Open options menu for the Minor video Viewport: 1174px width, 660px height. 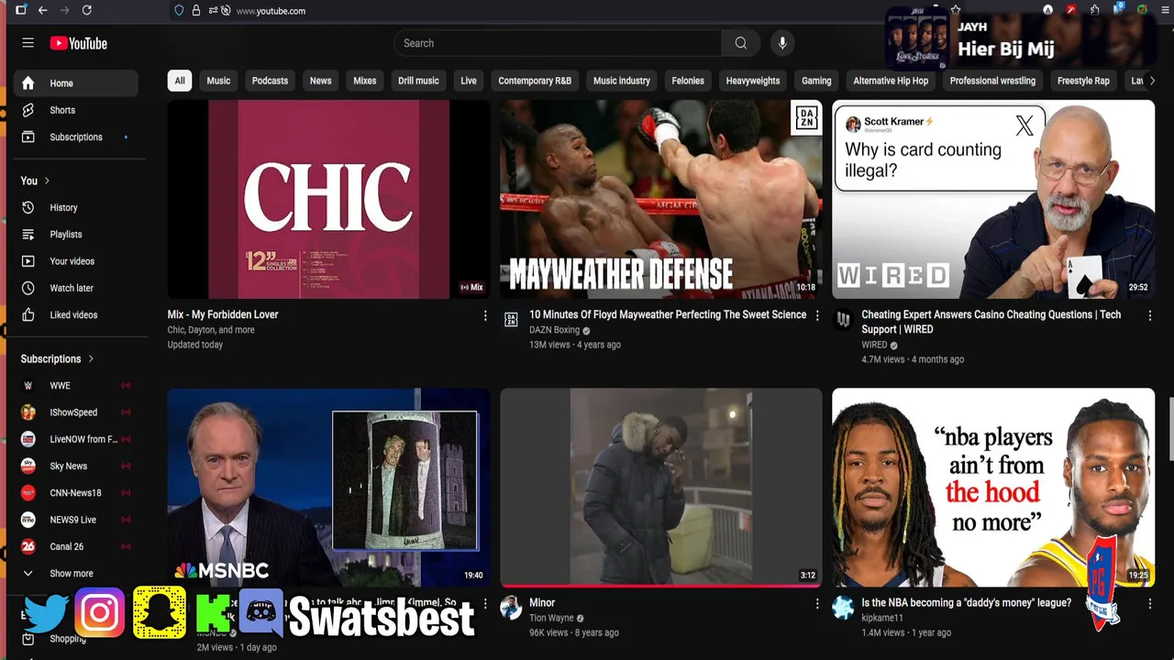point(817,603)
